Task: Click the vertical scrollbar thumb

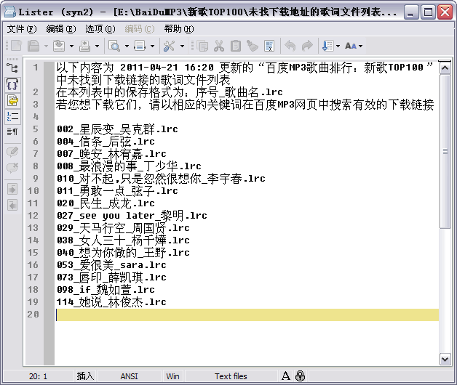Action: pos(445,151)
